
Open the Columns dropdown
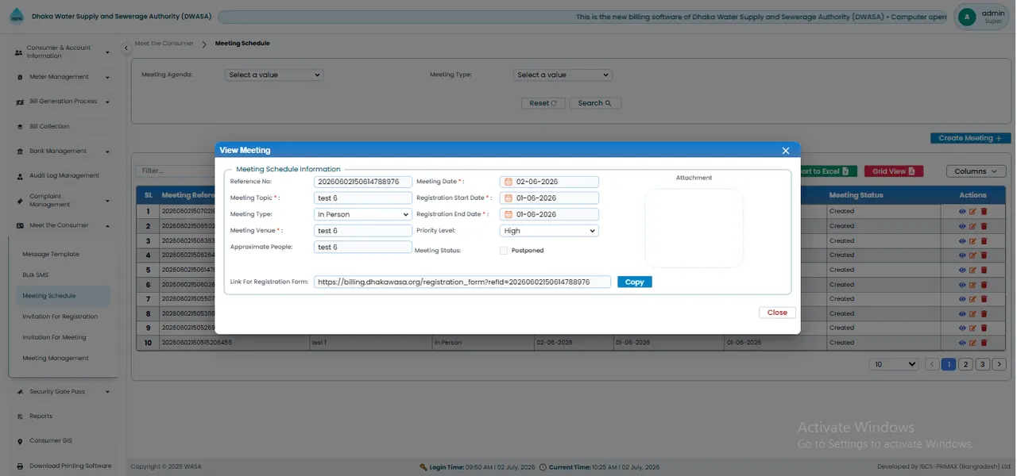[976, 171]
